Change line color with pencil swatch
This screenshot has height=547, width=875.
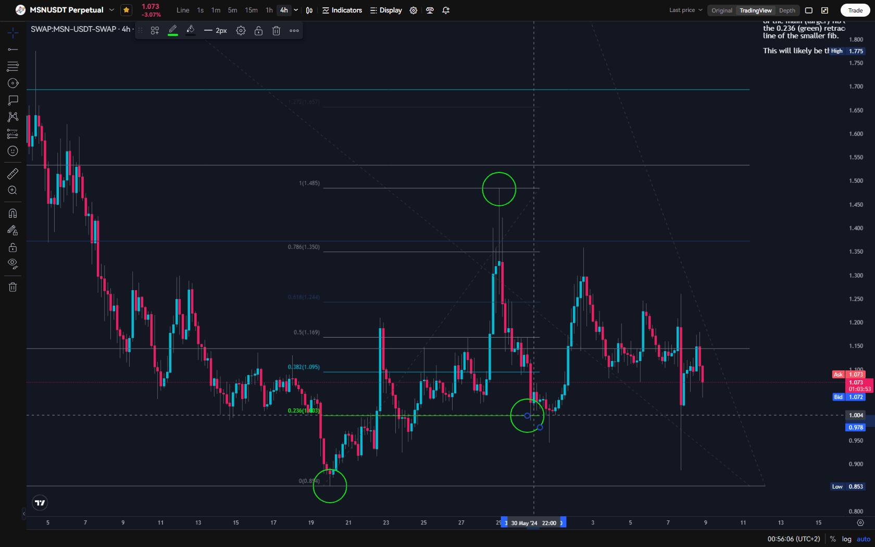tap(173, 31)
